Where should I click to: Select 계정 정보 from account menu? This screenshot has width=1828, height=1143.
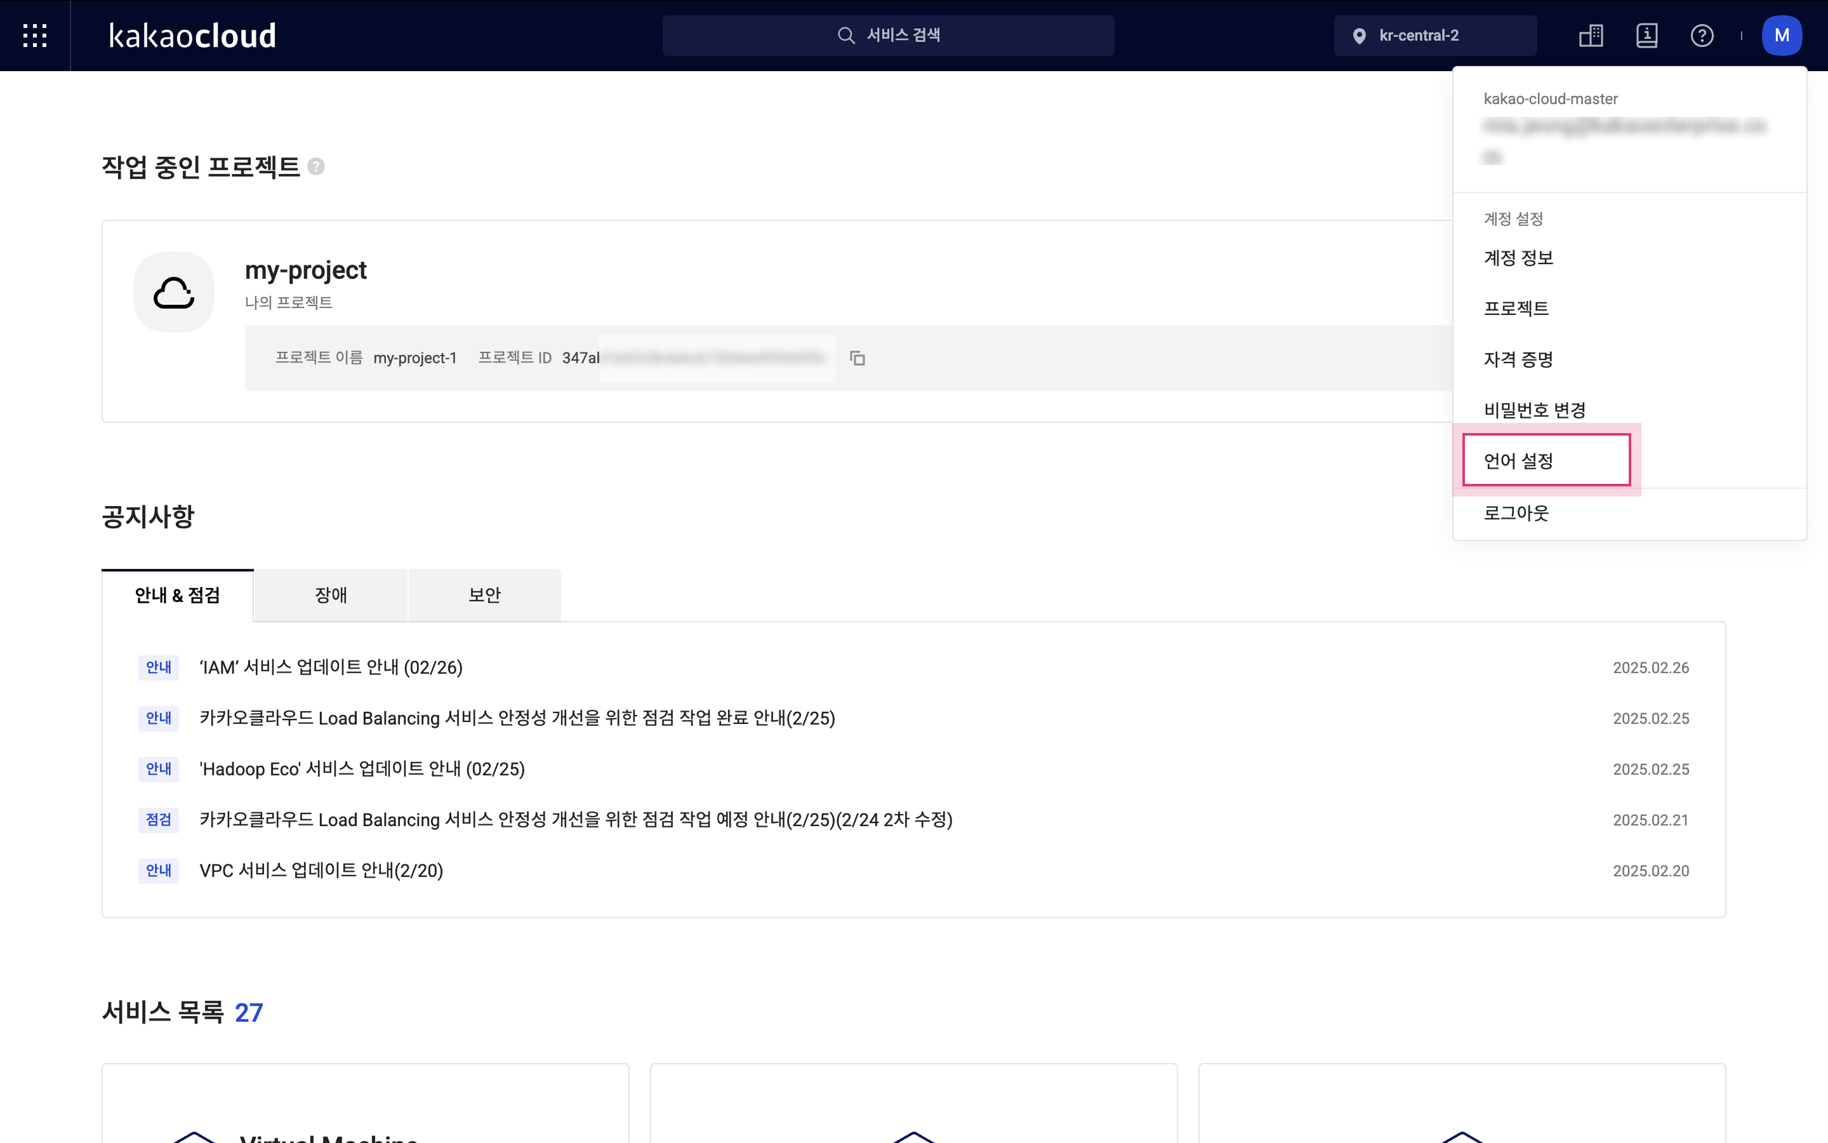pyautogui.click(x=1518, y=258)
